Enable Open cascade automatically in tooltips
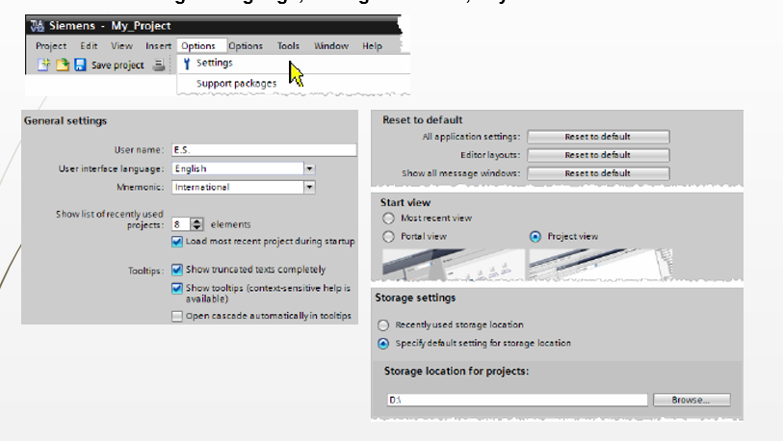Image resolution: width=783 pixels, height=441 pixels. (177, 316)
